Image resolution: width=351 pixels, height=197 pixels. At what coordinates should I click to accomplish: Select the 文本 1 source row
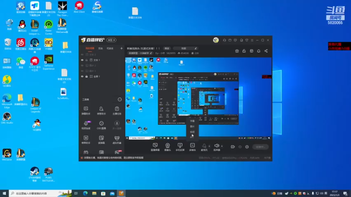tap(102, 60)
